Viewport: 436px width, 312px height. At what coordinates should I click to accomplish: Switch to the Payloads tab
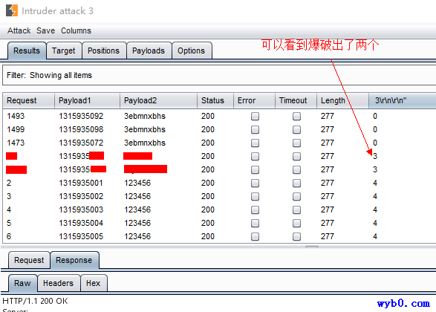tap(149, 51)
